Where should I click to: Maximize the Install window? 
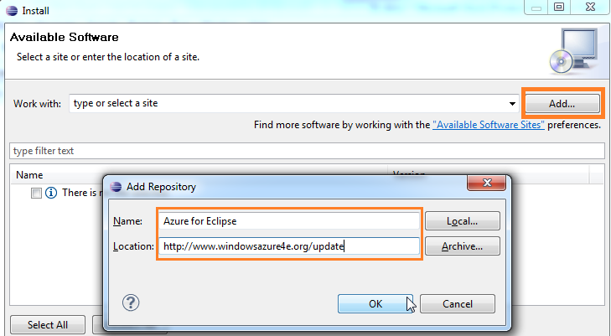pyautogui.click(x=559, y=7)
